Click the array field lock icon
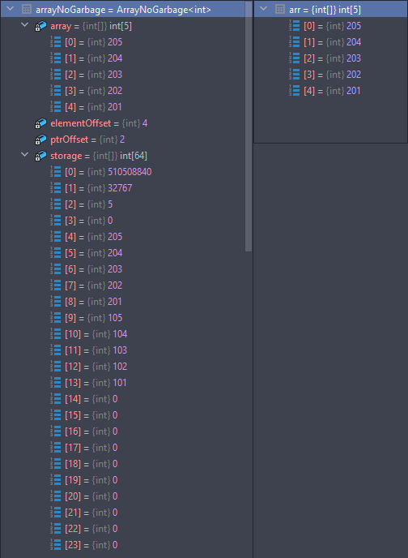408x558 pixels. pos(40,26)
